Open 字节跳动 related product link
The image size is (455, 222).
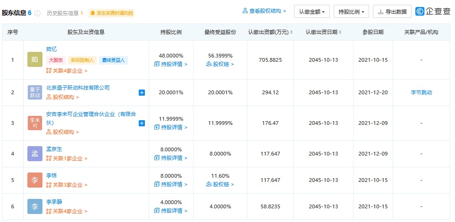point(421,92)
